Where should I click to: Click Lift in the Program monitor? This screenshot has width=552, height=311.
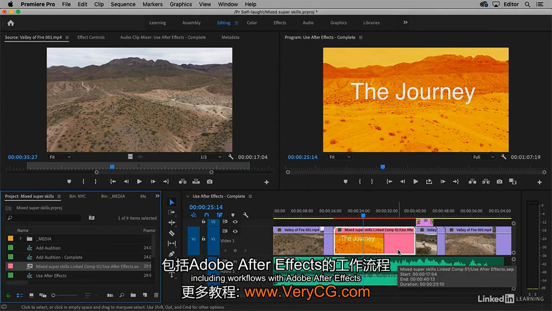click(472, 182)
